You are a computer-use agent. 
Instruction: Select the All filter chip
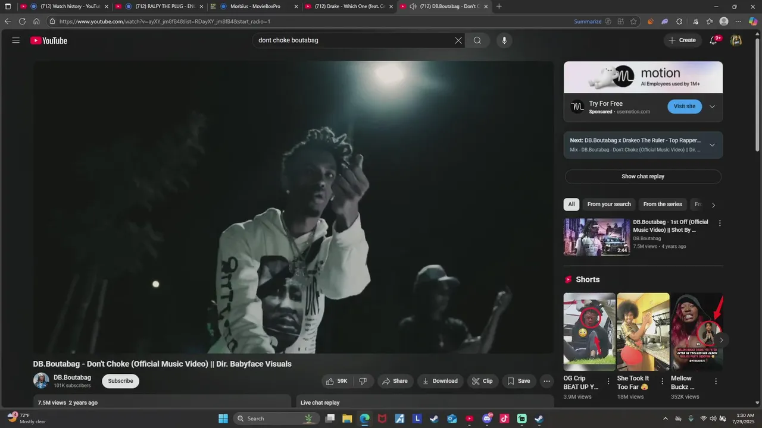(571, 204)
